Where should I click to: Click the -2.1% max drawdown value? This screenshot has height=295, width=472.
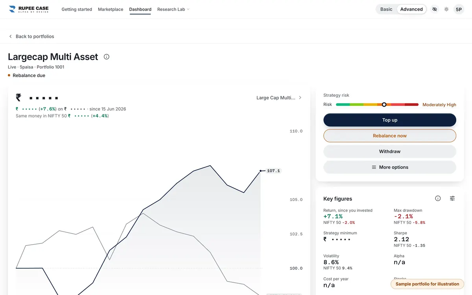coord(403,216)
